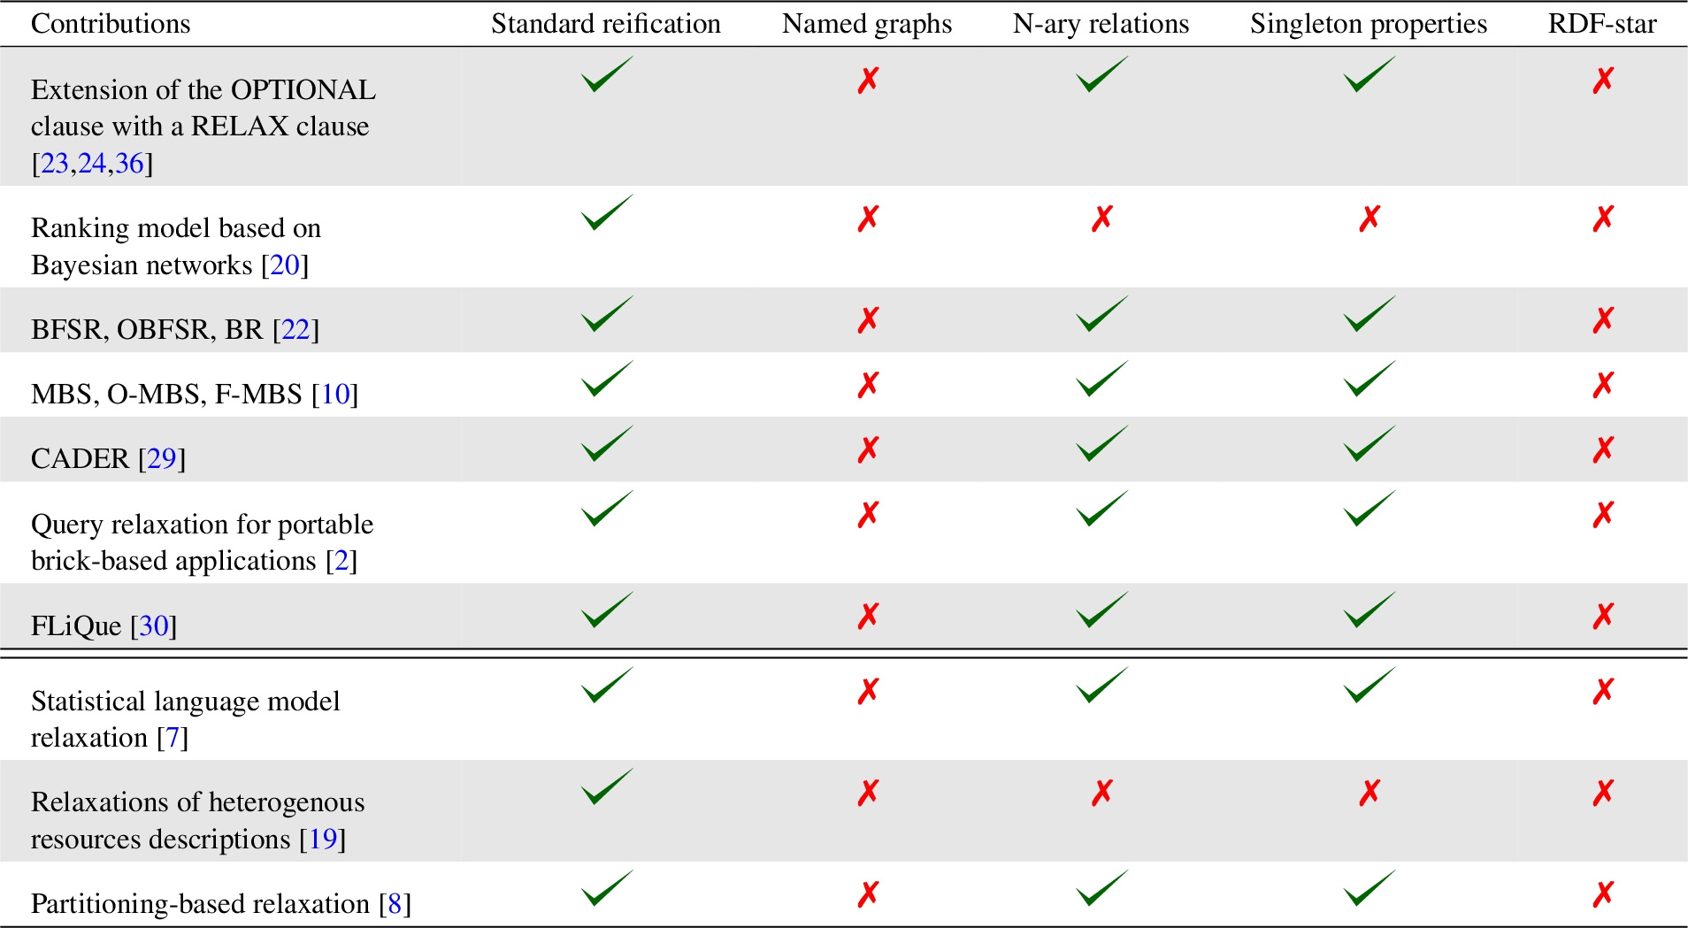The image size is (1688, 928).
Task: Click the red cross for RELAX clause row under RDF-star
Action: click(1603, 80)
